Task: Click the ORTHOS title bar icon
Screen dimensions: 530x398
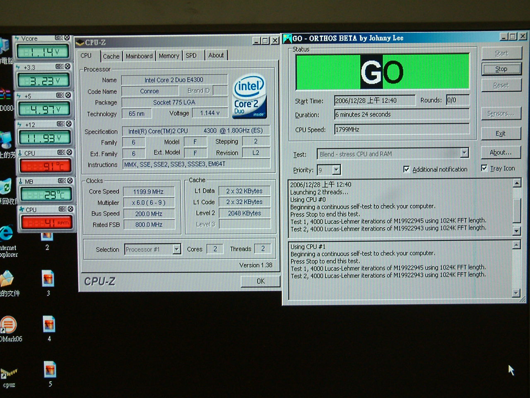Action: 287,39
